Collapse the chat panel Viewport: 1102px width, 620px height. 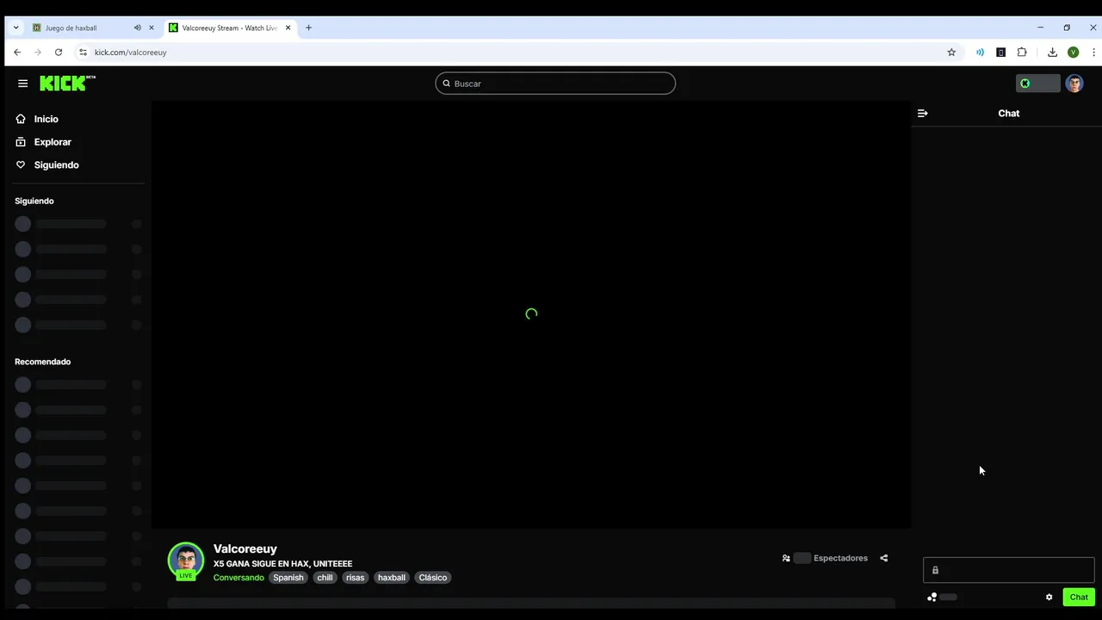(x=923, y=113)
